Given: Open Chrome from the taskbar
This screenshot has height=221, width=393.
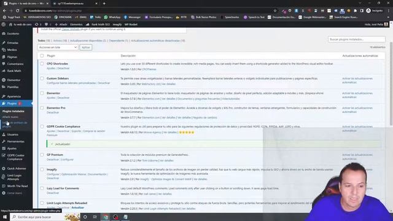Looking at the screenshot, I should (106, 217).
